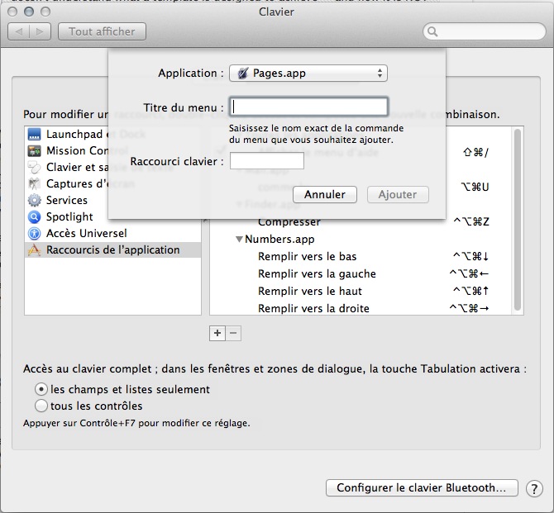Viewport: 554px width, 513px height.
Task: Click the Raccourcis de l'application icon
Action: (34, 250)
